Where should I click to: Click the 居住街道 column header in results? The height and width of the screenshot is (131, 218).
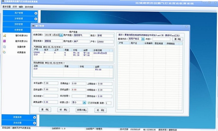pyautogui.click(x=160, y=43)
